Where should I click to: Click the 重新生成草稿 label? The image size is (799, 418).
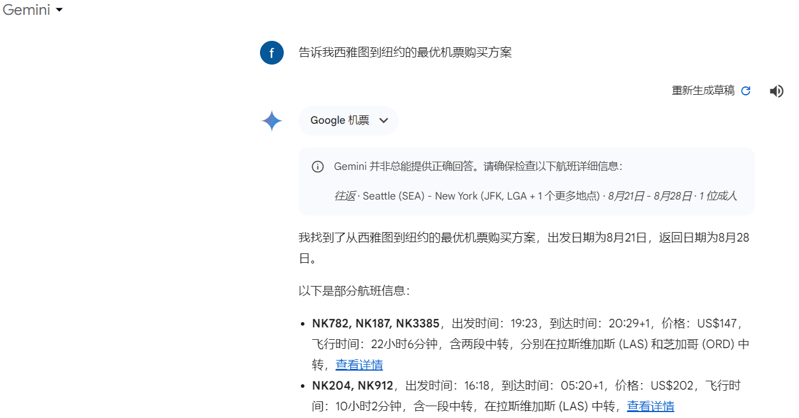(x=703, y=91)
